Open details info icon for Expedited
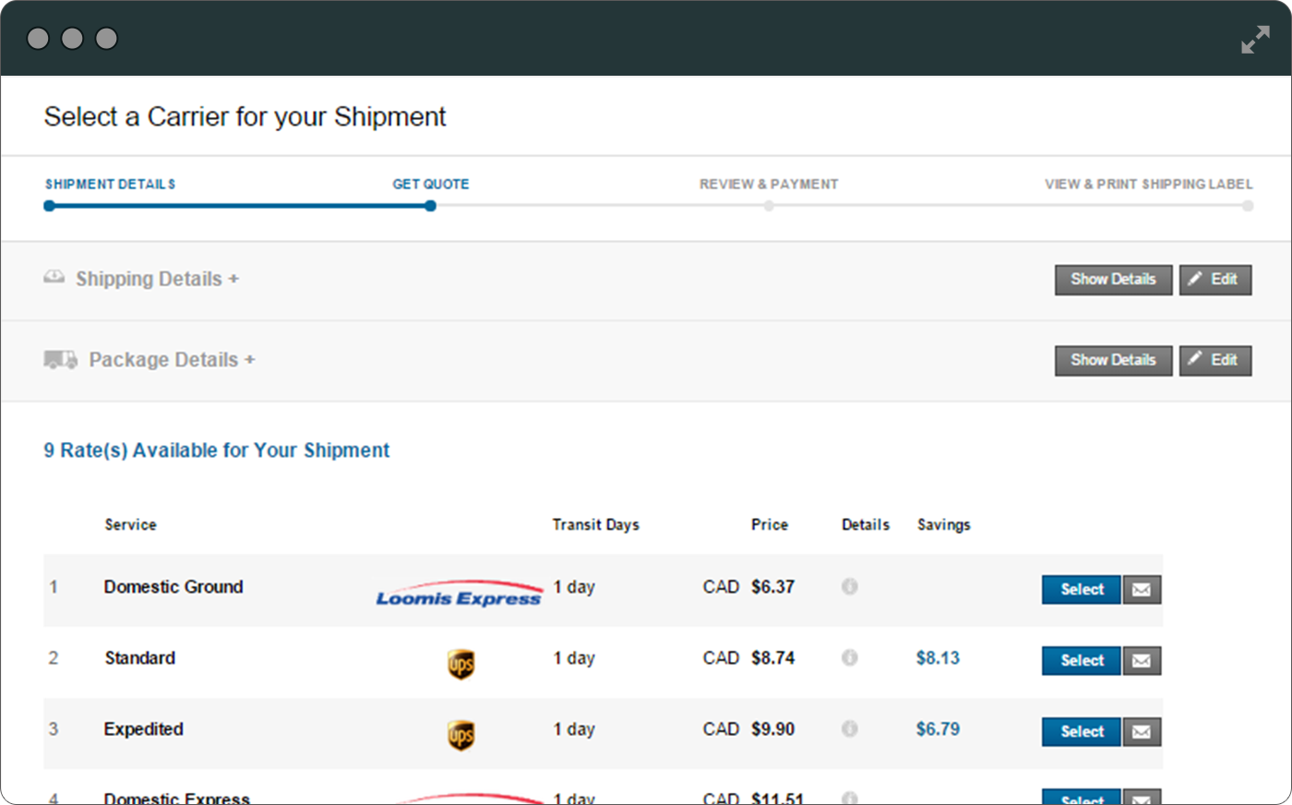The height and width of the screenshot is (805, 1292). click(850, 728)
